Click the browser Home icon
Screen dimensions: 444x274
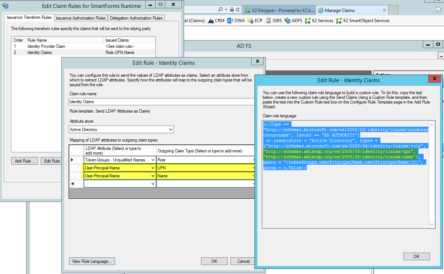[x=438, y=10]
